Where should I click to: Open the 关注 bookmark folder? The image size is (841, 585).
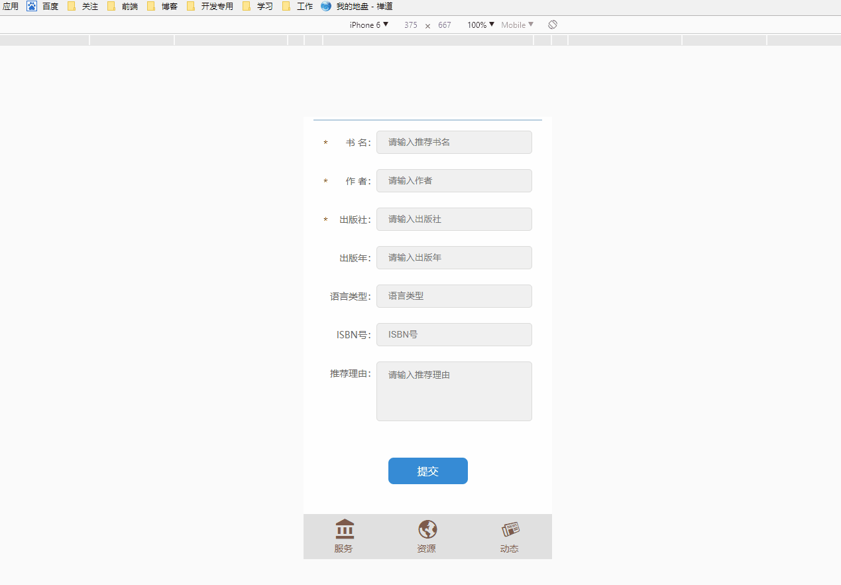click(x=83, y=6)
